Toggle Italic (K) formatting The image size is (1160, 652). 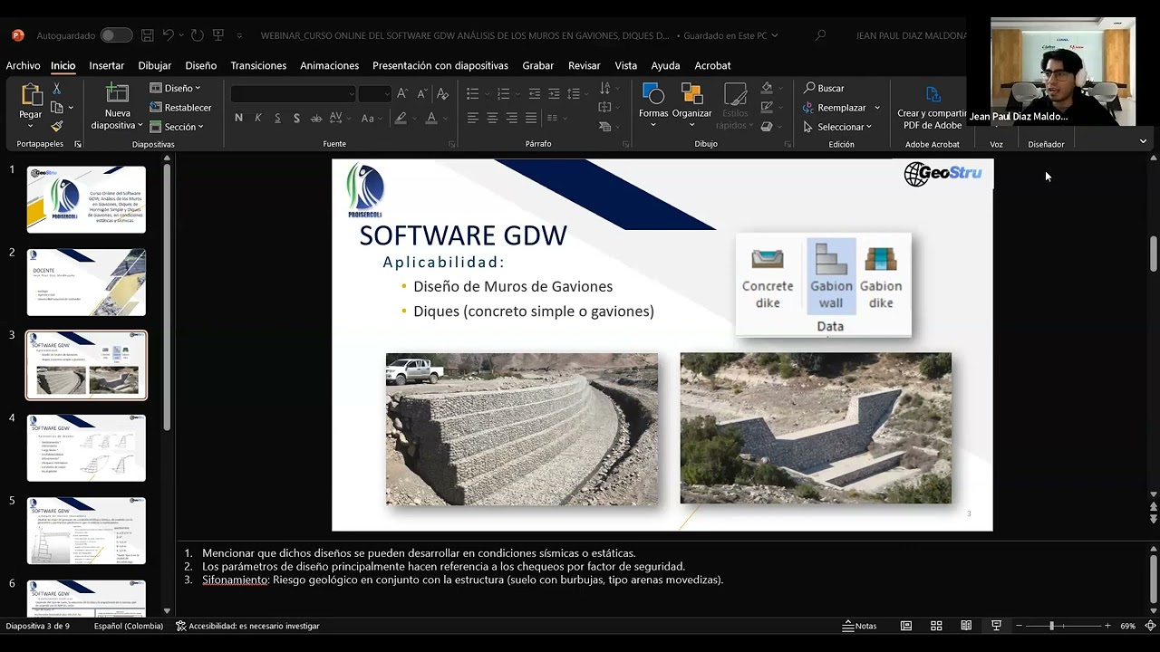click(x=258, y=118)
